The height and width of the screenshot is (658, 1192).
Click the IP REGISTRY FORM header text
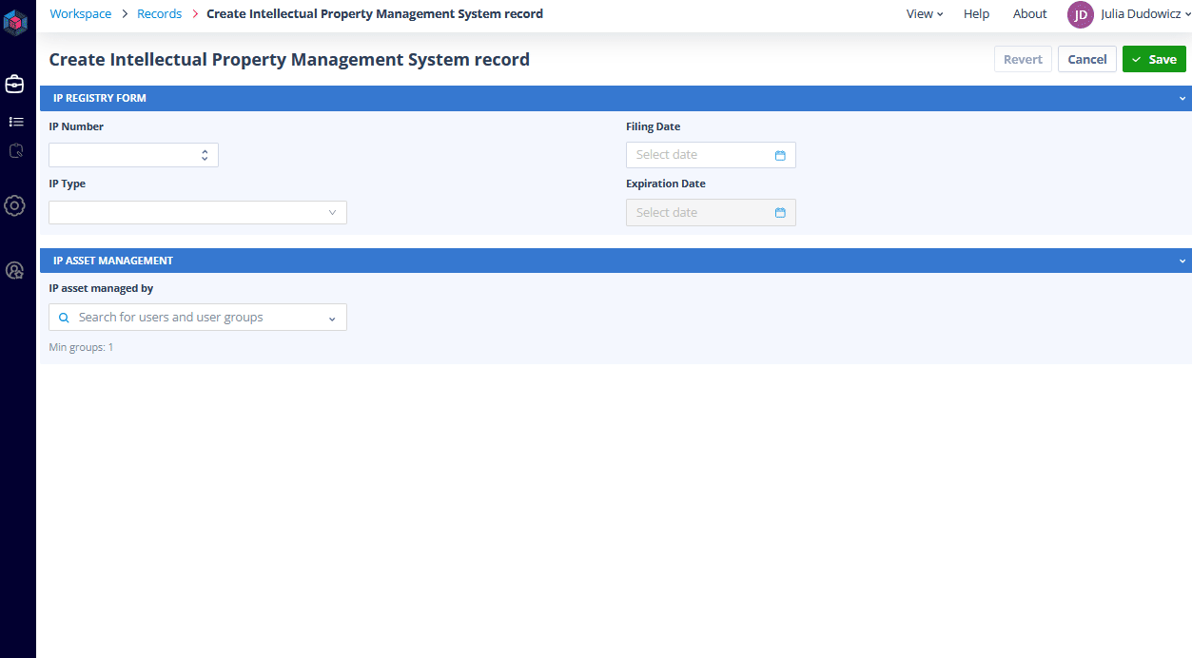click(x=100, y=99)
